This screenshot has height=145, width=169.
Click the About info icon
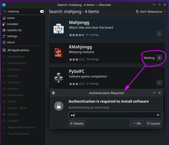pos(4,42)
